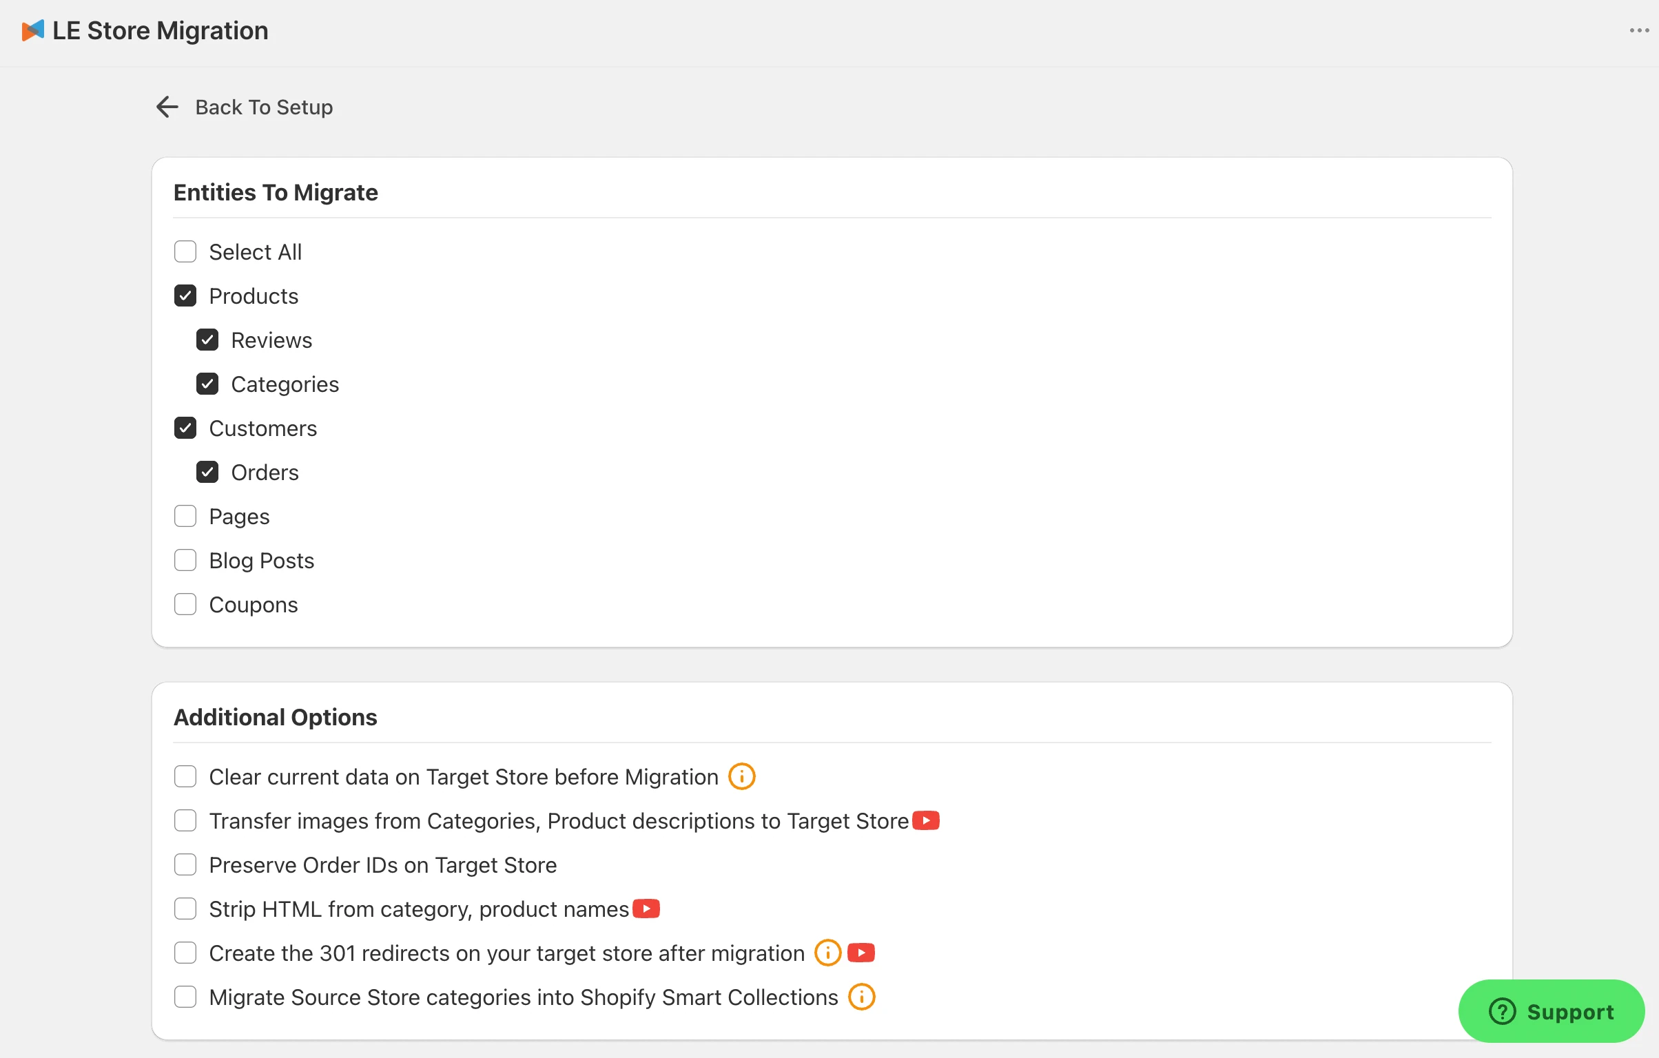Enable migration of Pages
Image resolution: width=1659 pixels, height=1058 pixels.
coord(185,516)
